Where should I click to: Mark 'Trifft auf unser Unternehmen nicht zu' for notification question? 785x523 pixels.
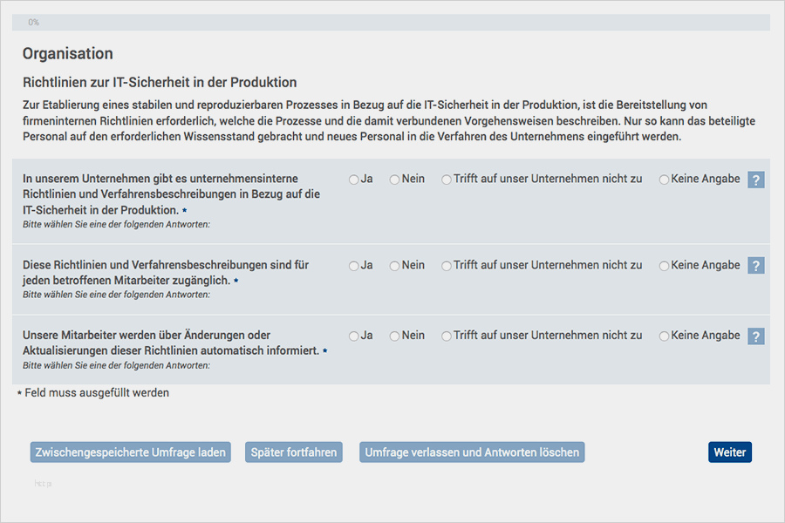447,336
